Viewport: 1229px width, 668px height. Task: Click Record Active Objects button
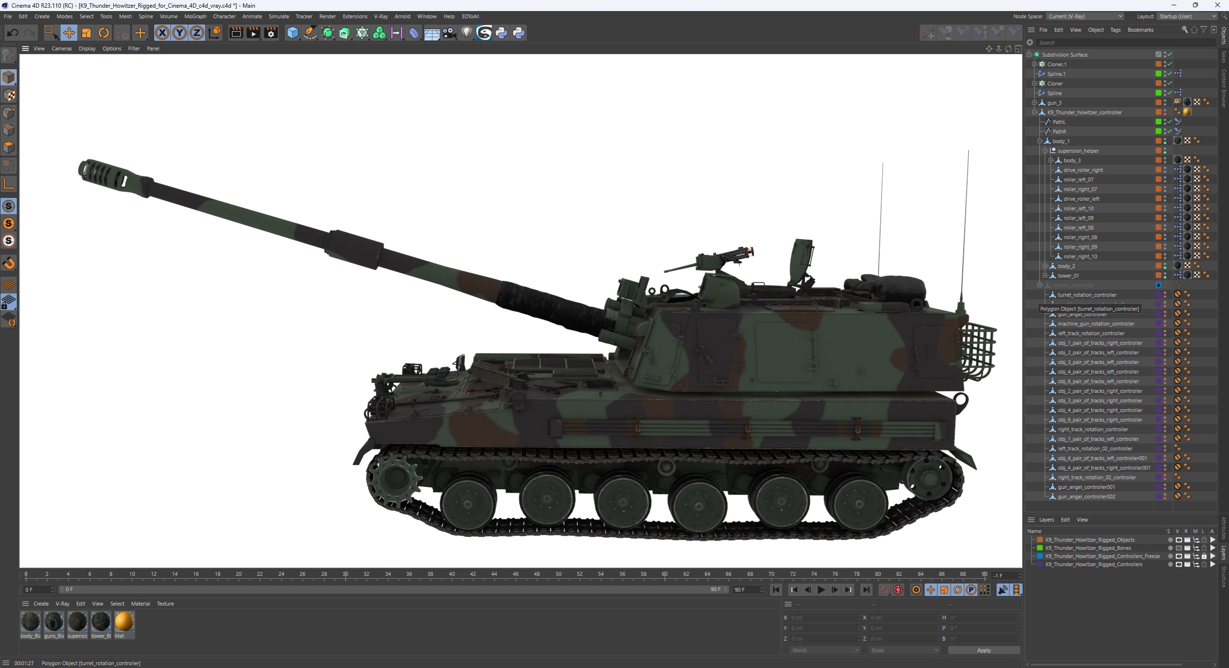tap(885, 590)
